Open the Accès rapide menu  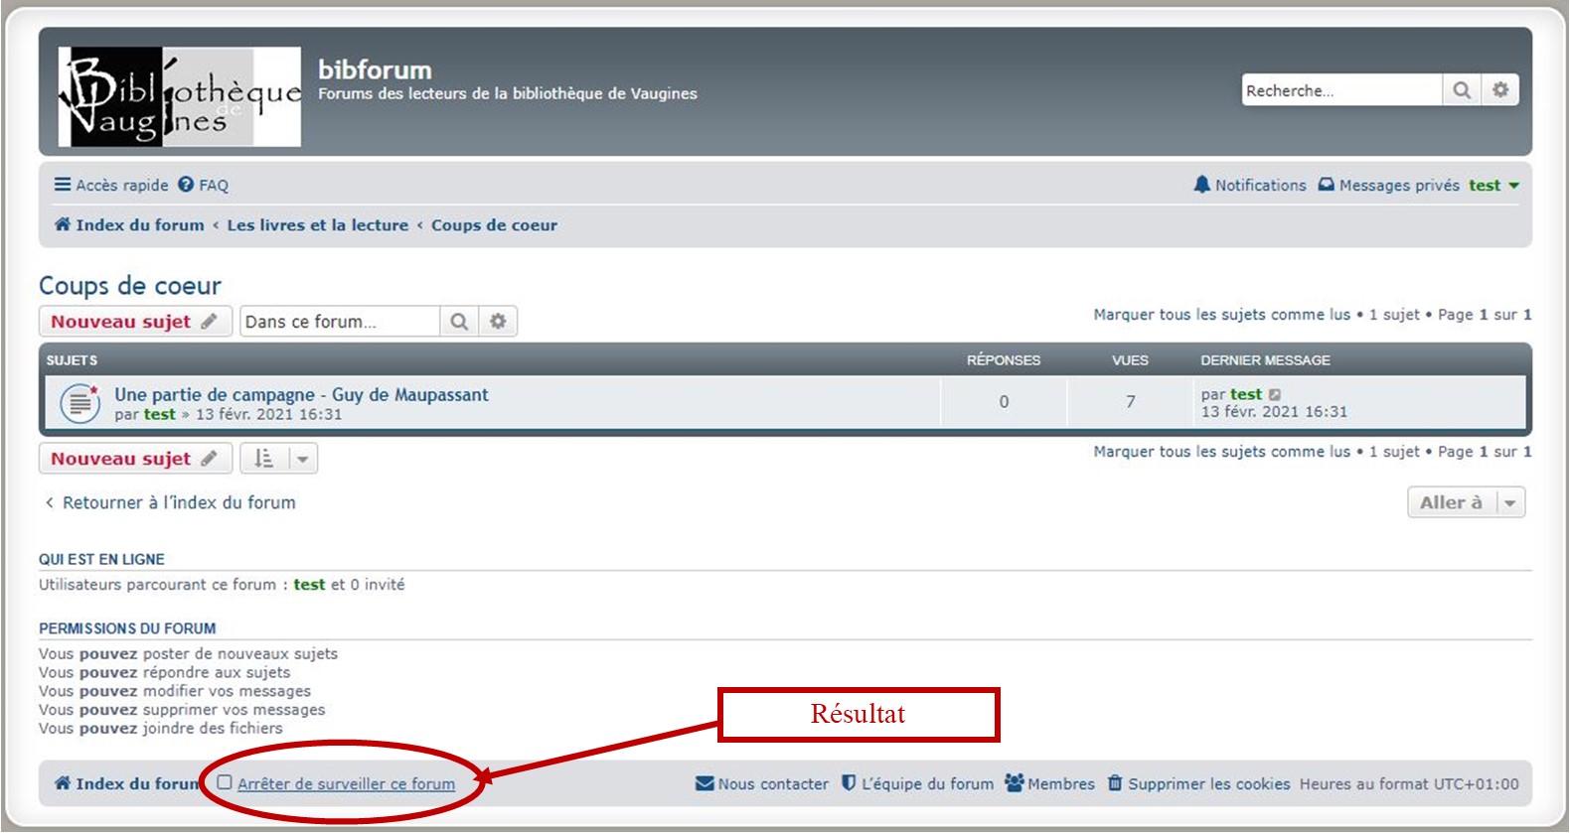click(111, 185)
